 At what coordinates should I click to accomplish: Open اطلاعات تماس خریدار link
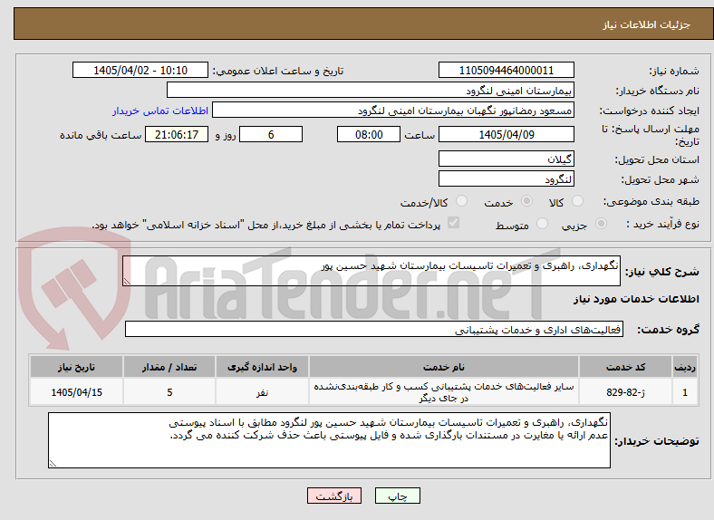(160, 111)
